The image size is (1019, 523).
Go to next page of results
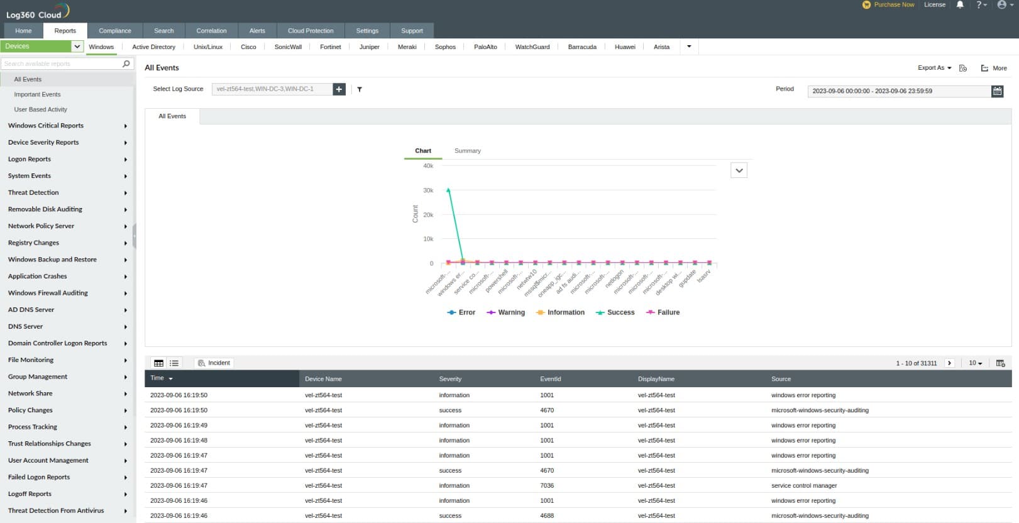950,363
